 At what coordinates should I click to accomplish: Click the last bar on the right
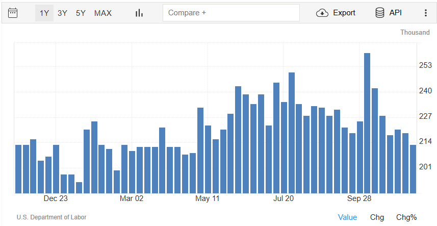tap(413, 169)
